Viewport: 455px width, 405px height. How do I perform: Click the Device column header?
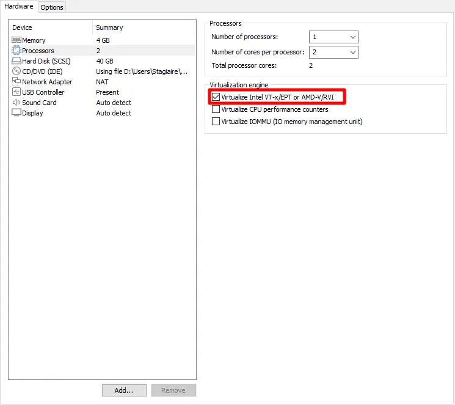[22, 27]
